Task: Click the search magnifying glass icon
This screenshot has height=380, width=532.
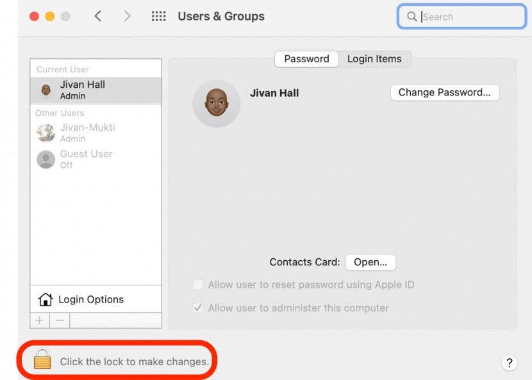Action: pos(412,17)
